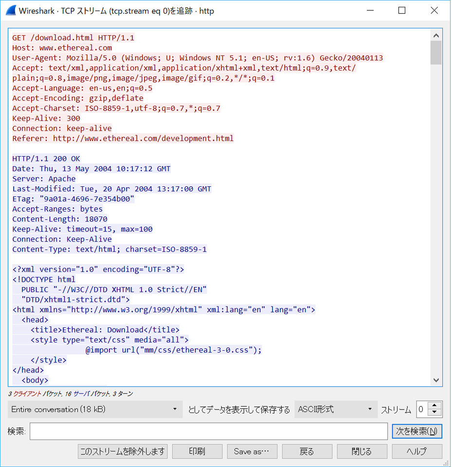Maximize the Wireshark stream window
Image resolution: width=452 pixels, height=467 pixels.
coord(402,10)
